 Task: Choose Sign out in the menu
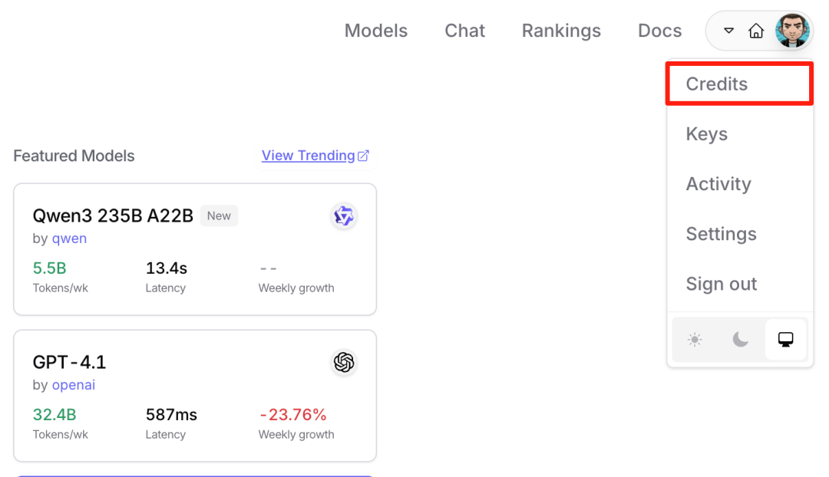coord(721,284)
